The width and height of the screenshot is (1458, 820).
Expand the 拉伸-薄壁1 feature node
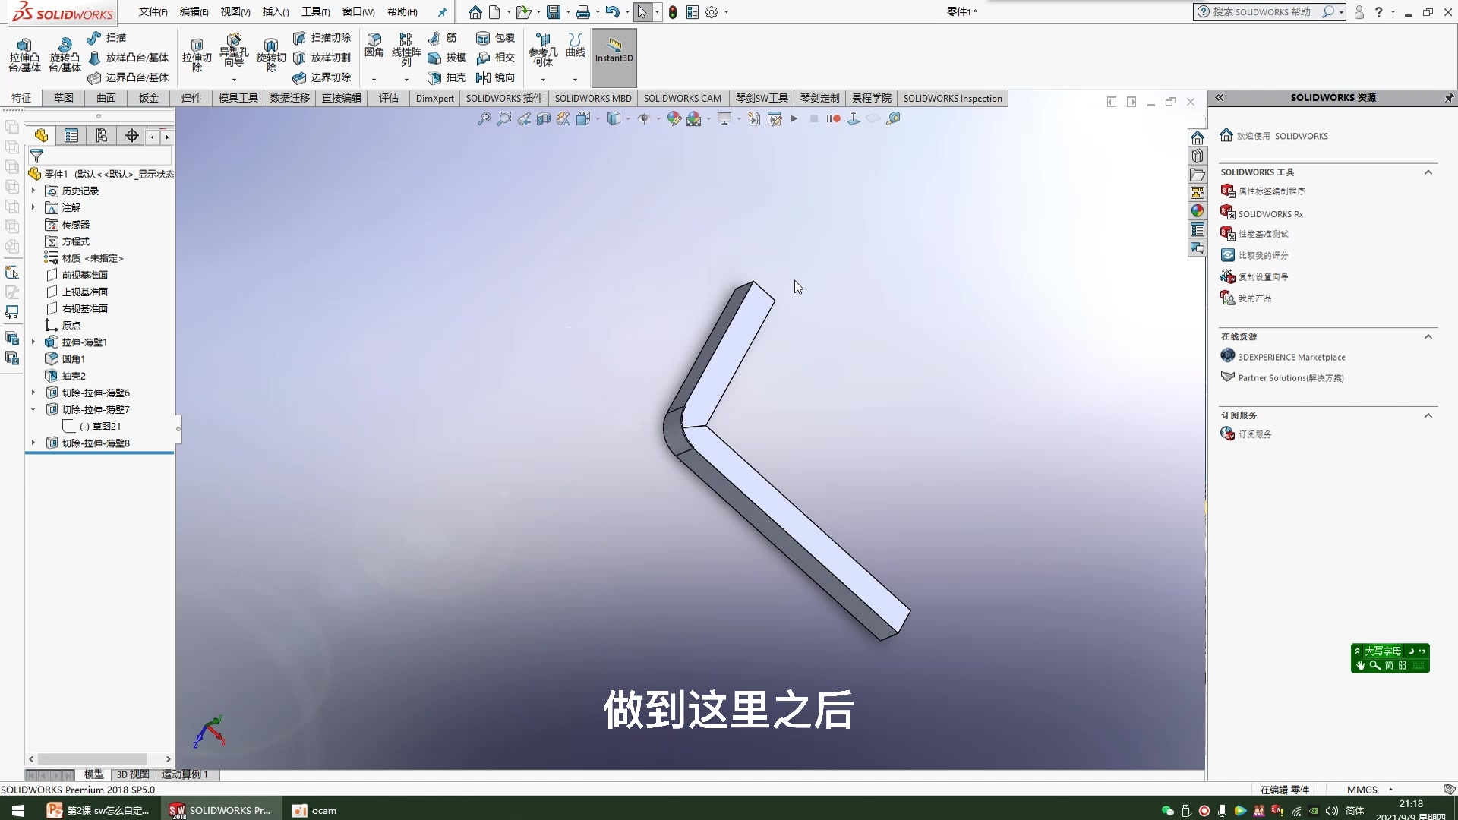click(33, 342)
